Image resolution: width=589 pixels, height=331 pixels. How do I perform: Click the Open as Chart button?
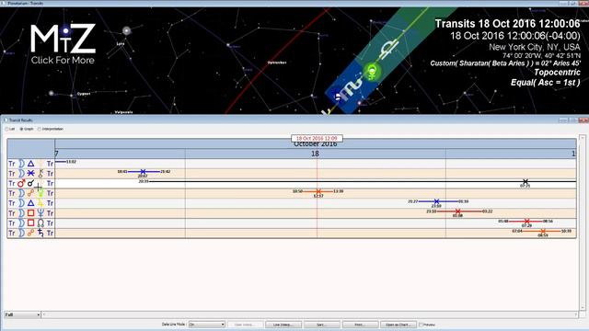coord(398,325)
